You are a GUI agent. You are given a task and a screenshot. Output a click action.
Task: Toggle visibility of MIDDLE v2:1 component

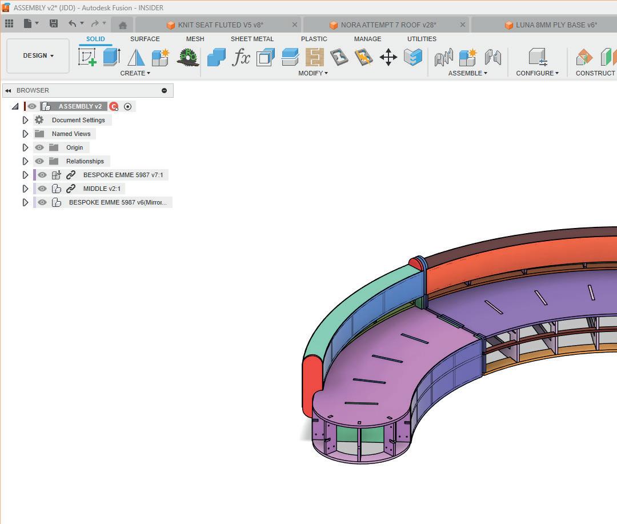42,189
